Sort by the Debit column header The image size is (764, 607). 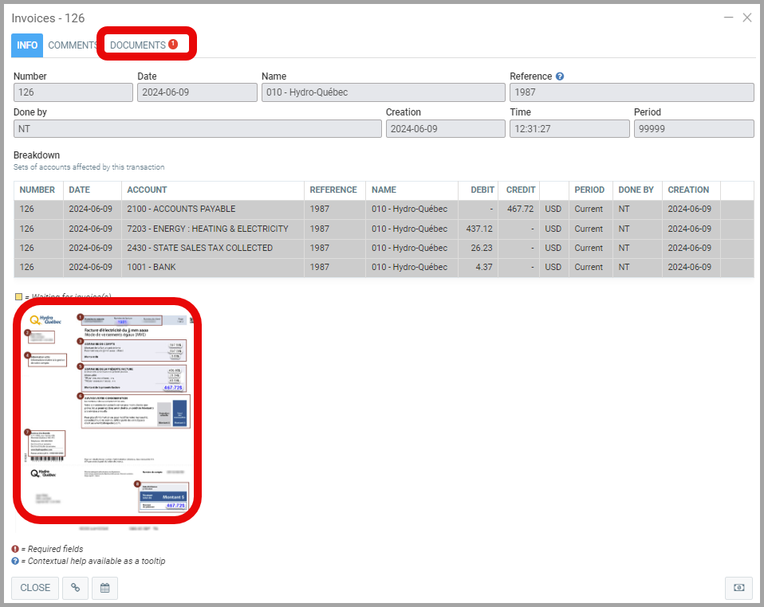482,190
